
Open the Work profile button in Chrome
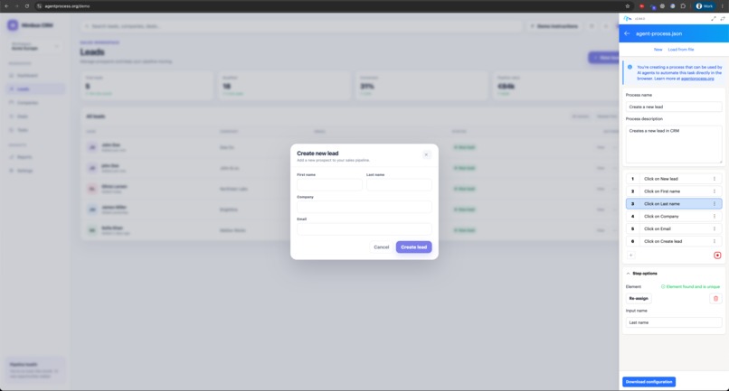click(x=705, y=6)
